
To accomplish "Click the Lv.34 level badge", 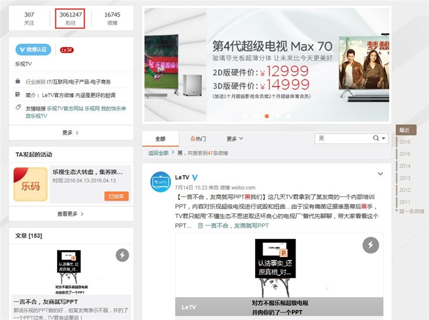I will pos(67,50).
